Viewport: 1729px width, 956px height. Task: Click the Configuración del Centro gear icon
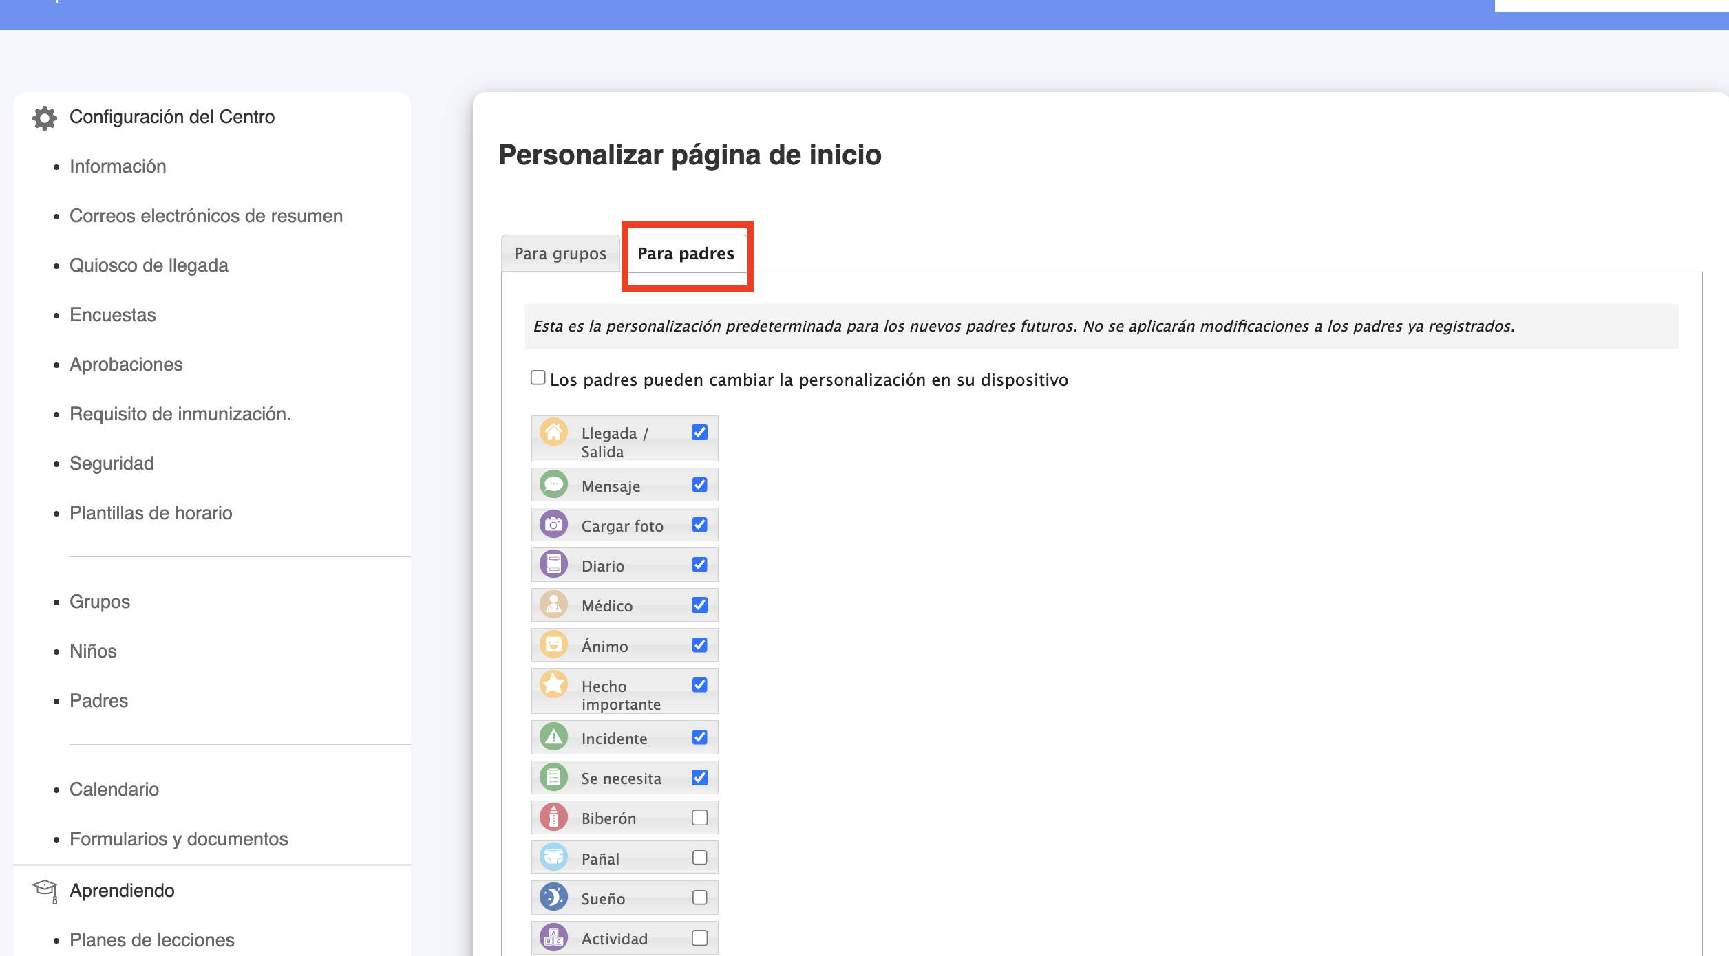pyautogui.click(x=45, y=118)
